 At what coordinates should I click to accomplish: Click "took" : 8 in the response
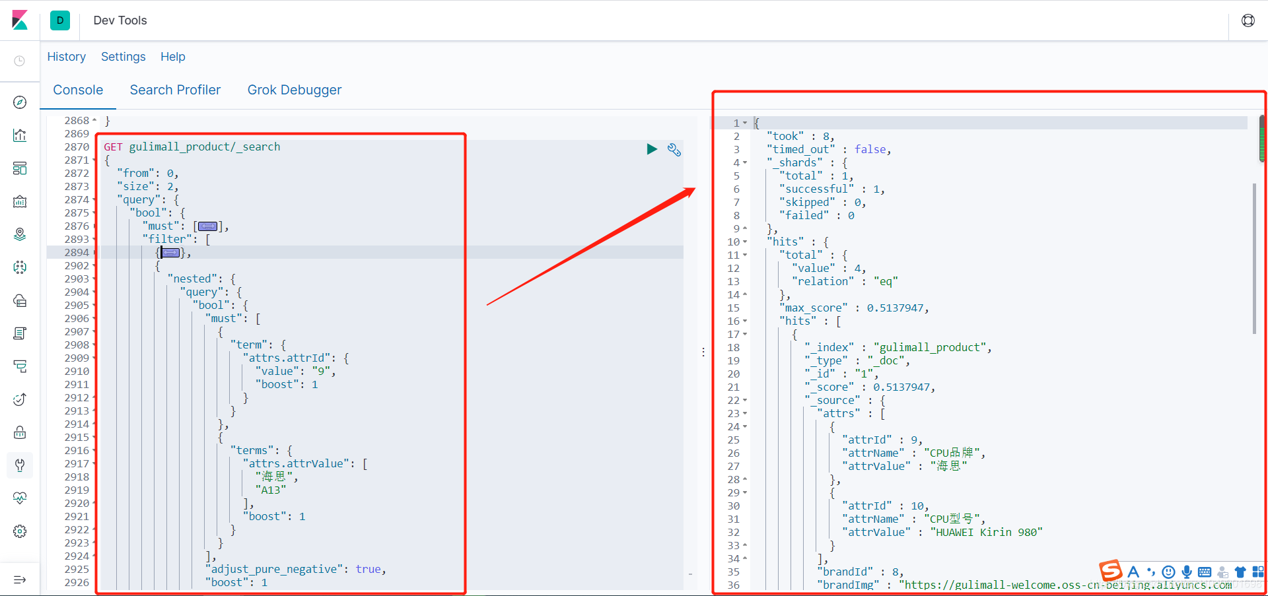[x=801, y=136]
